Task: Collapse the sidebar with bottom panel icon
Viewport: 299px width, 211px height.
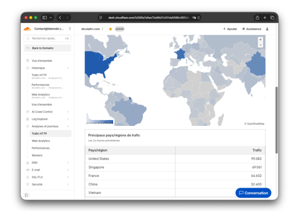Action: [27, 195]
